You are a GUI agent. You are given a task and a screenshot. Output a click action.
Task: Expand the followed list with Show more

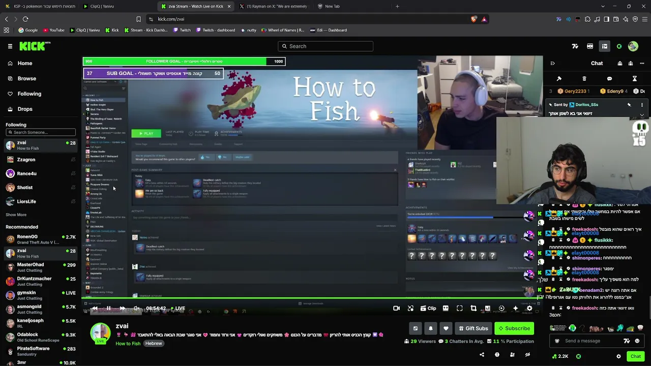(16, 215)
